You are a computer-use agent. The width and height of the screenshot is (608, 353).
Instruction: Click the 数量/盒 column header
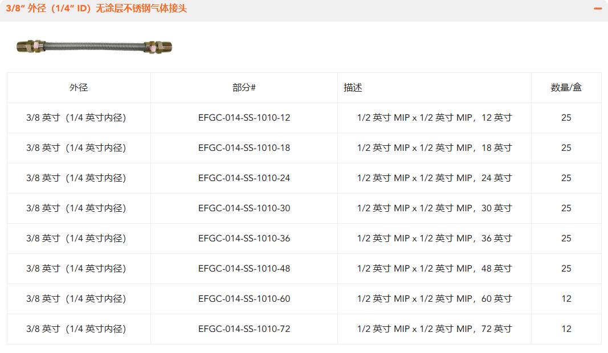click(566, 88)
